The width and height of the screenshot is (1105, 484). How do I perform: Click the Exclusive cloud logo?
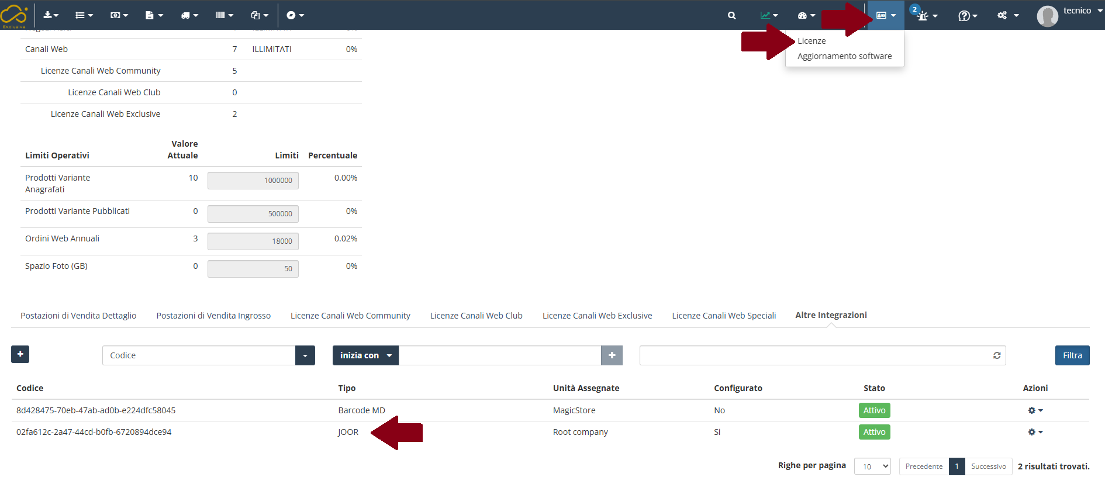[14, 15]
